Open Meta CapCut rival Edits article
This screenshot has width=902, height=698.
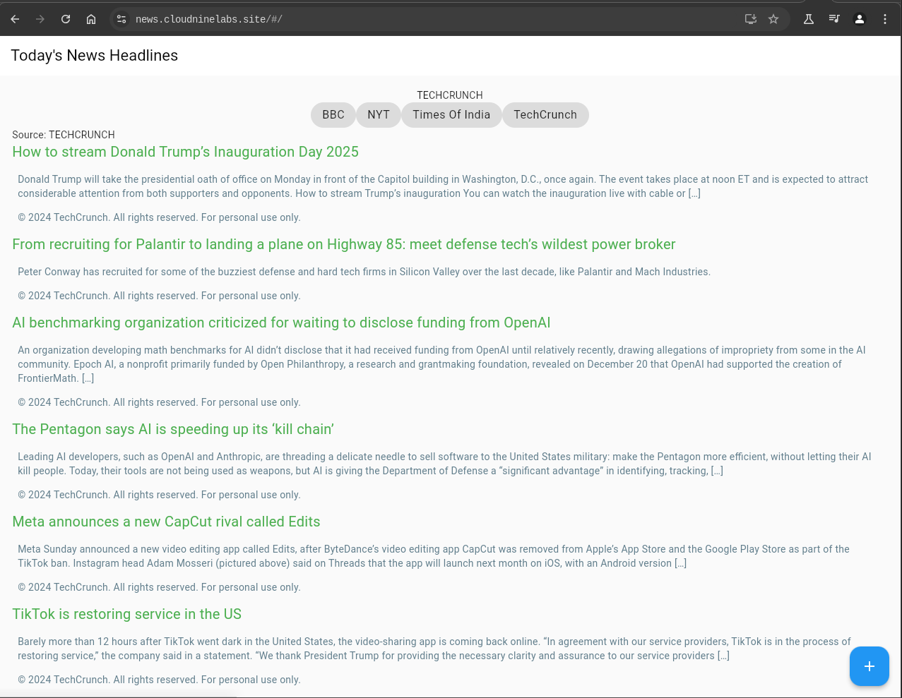(166, 522)
